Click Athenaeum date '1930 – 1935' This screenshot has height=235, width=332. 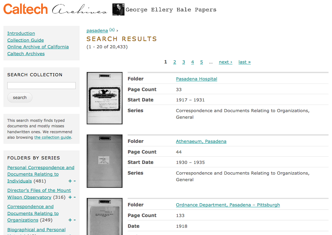[190, 162]
